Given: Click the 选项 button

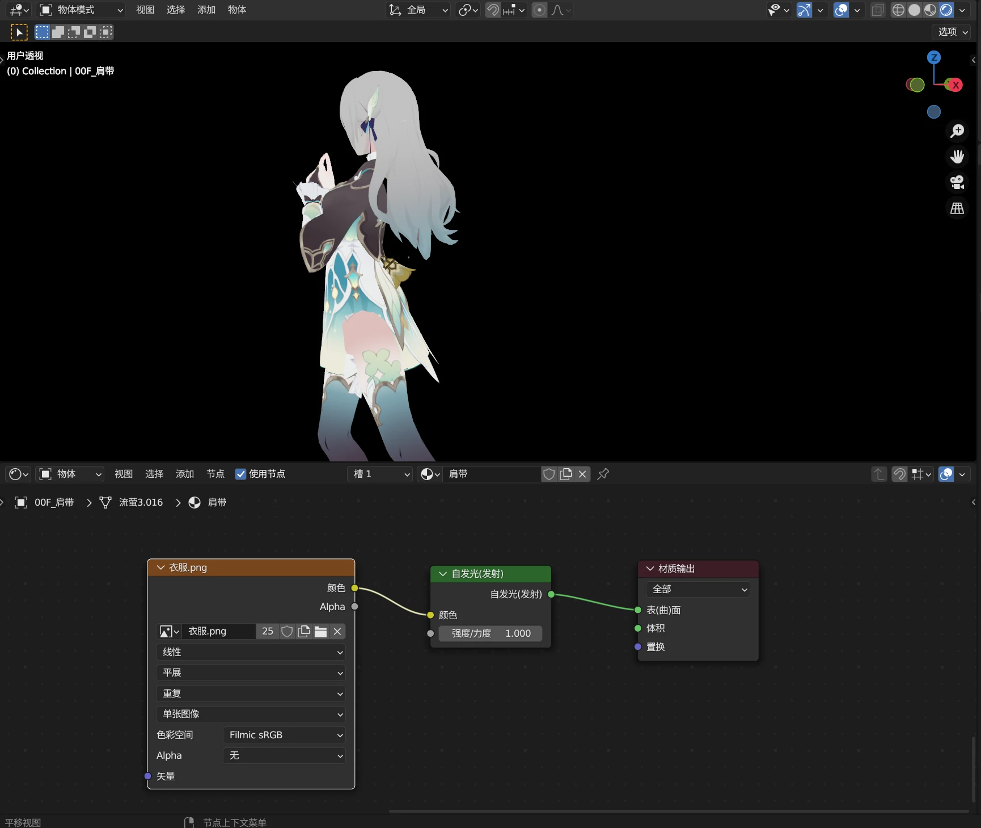Looking at the screenshot, I should 952,32.
